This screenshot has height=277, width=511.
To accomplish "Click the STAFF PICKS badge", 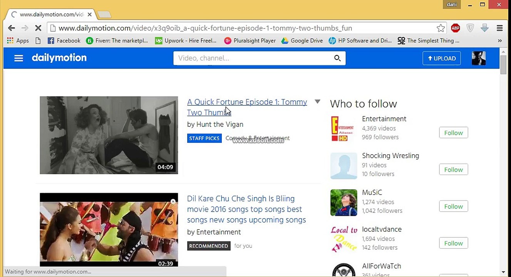I will (204, 138).
